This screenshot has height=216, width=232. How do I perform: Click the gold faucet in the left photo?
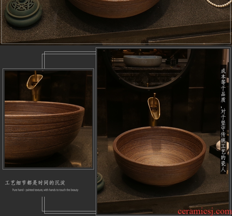pos(35,82)
